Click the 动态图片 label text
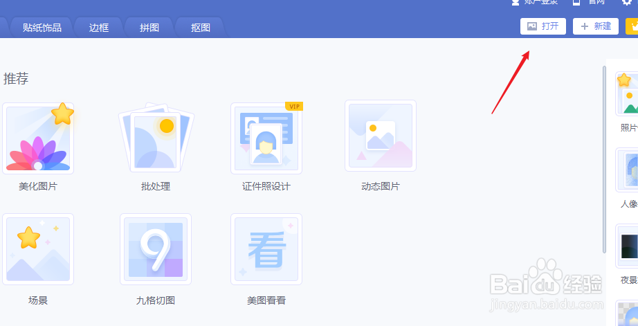 click(381, 187)
